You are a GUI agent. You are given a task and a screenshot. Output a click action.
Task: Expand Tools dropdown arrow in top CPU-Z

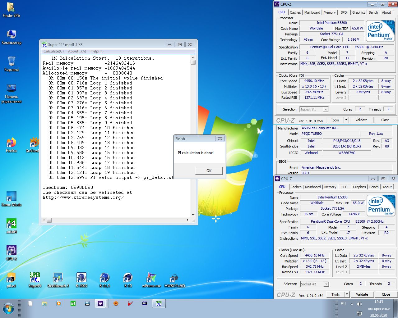tap(346, 120)
